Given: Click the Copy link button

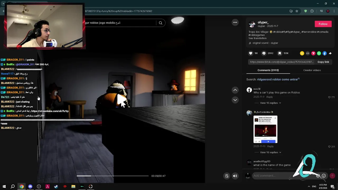Looking at the screenshot, I should tap(323, 62).
